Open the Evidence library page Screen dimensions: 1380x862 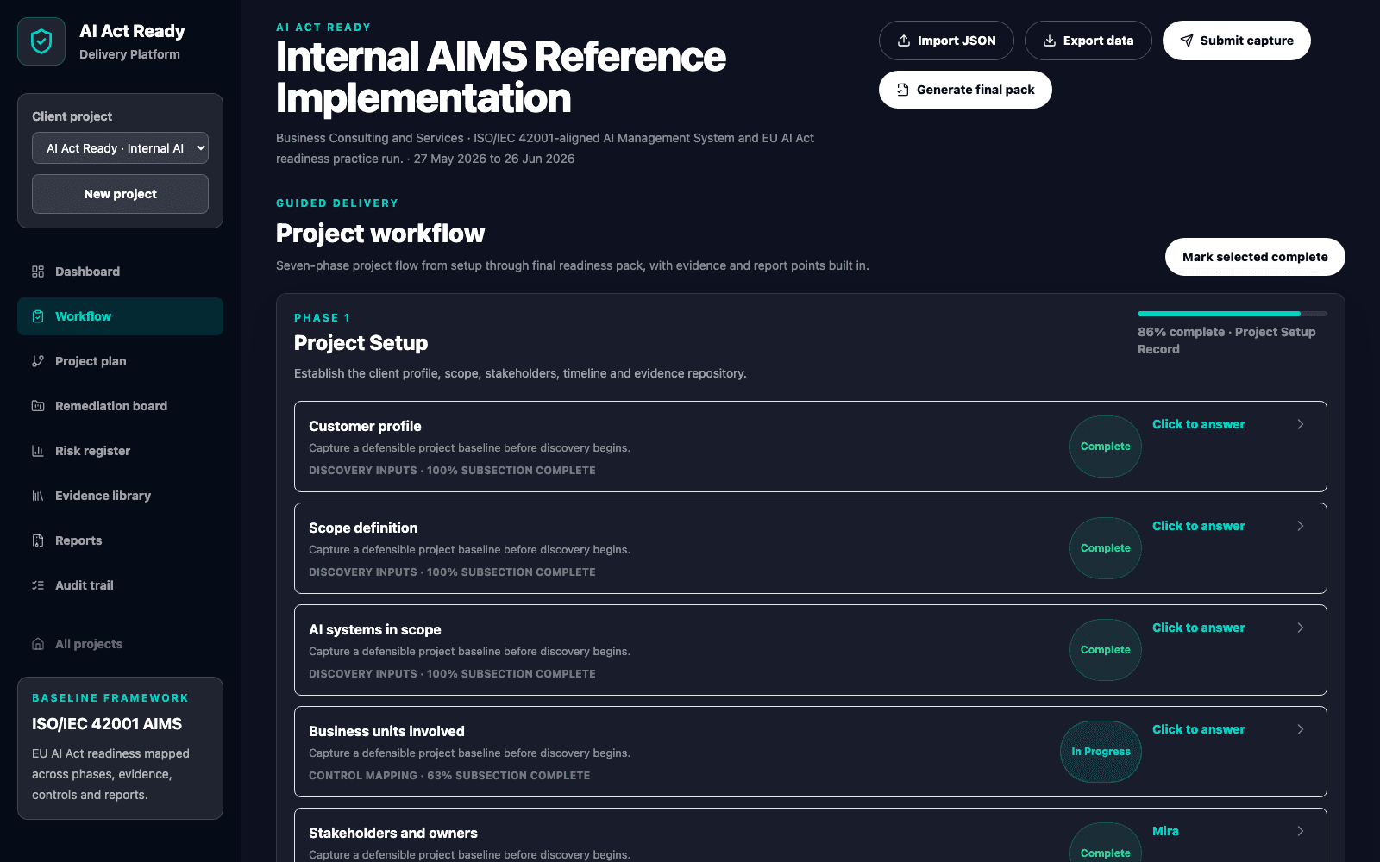[120, 496]
